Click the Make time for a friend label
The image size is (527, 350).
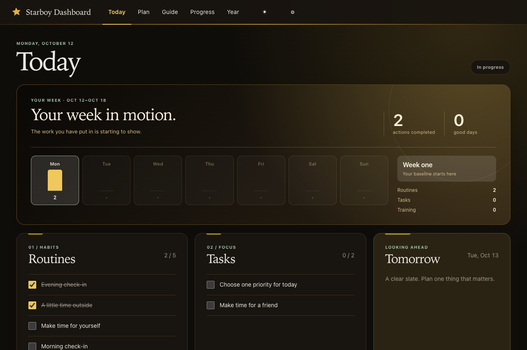249,305
